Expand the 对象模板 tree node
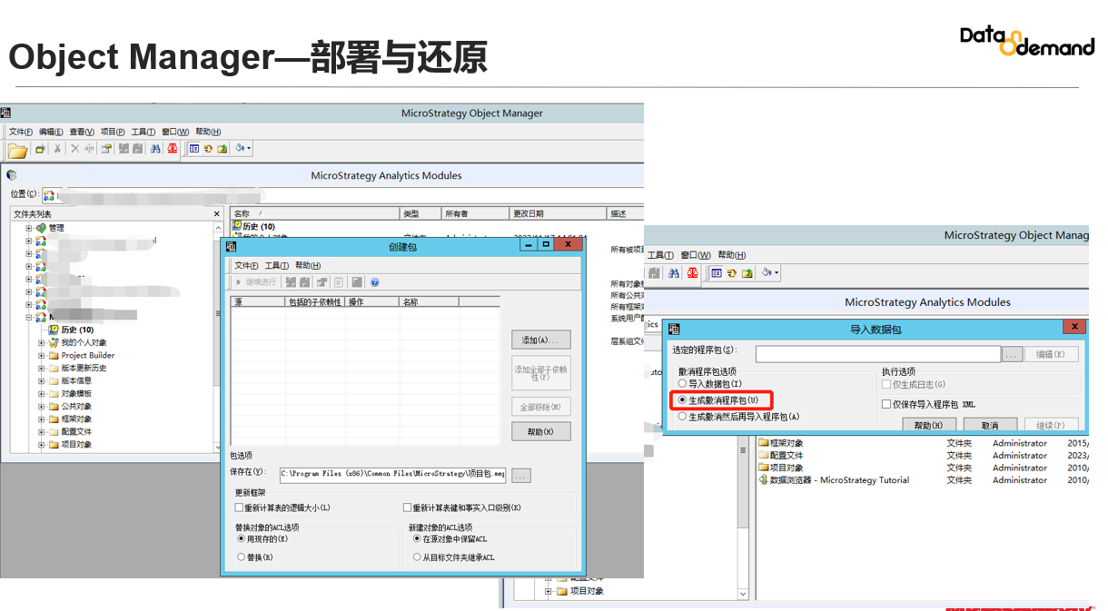 (41, 394)
